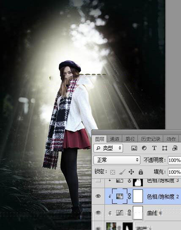Open the 类型 filter dropdown

point(108,148)
